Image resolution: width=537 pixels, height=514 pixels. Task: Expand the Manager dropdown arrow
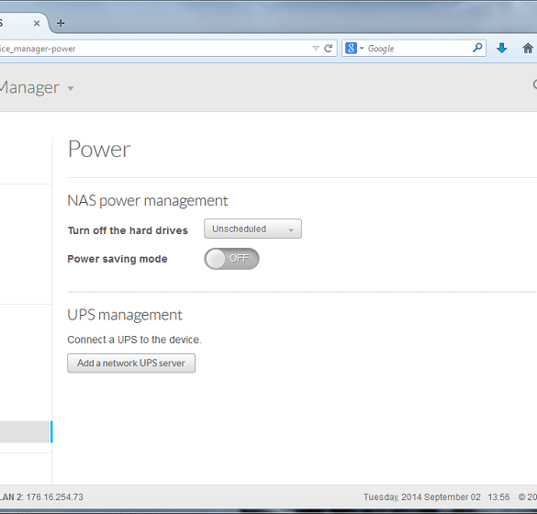(71, 89)
